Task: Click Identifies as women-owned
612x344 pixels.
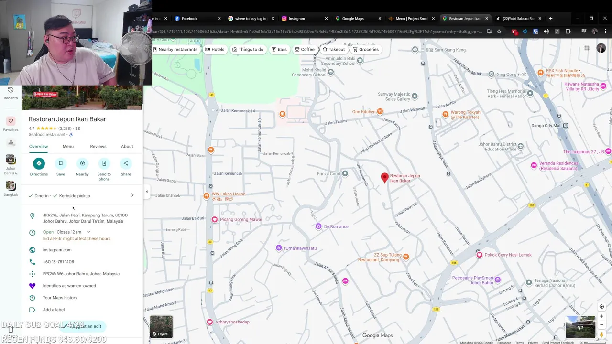Action: 69,286
